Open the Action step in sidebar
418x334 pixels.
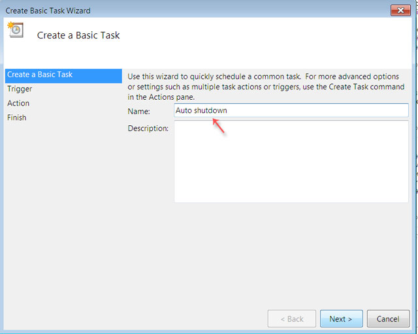[x=18, y=104]
